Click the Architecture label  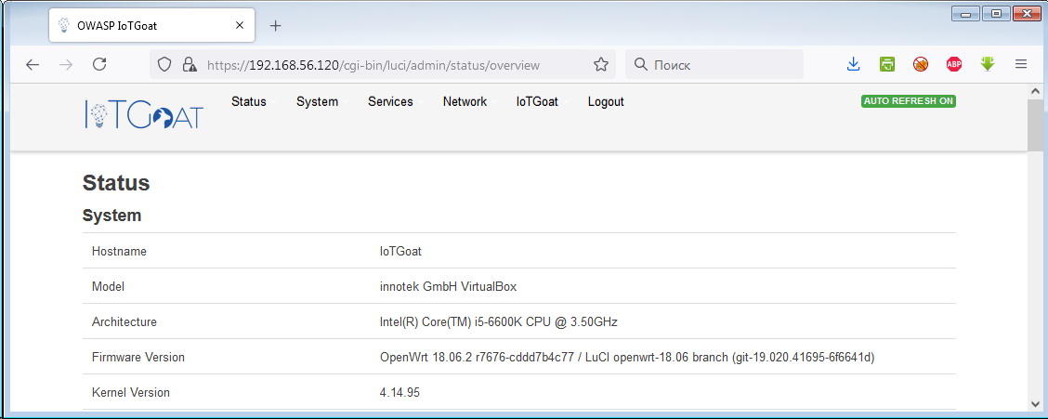point(124,321)
